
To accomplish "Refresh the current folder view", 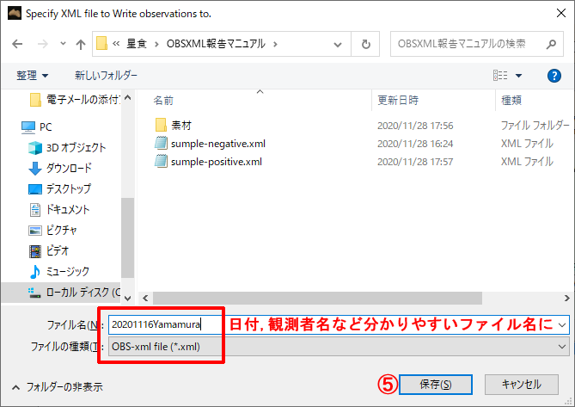I will pyautogui.click(x=366, y=44).
